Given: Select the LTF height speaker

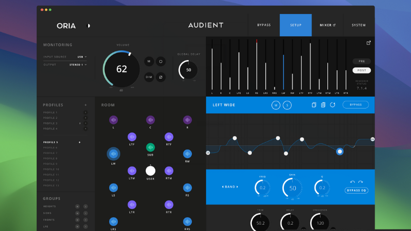Looking at the screenshot, I should pyautogui.click(x=132, y=137).
